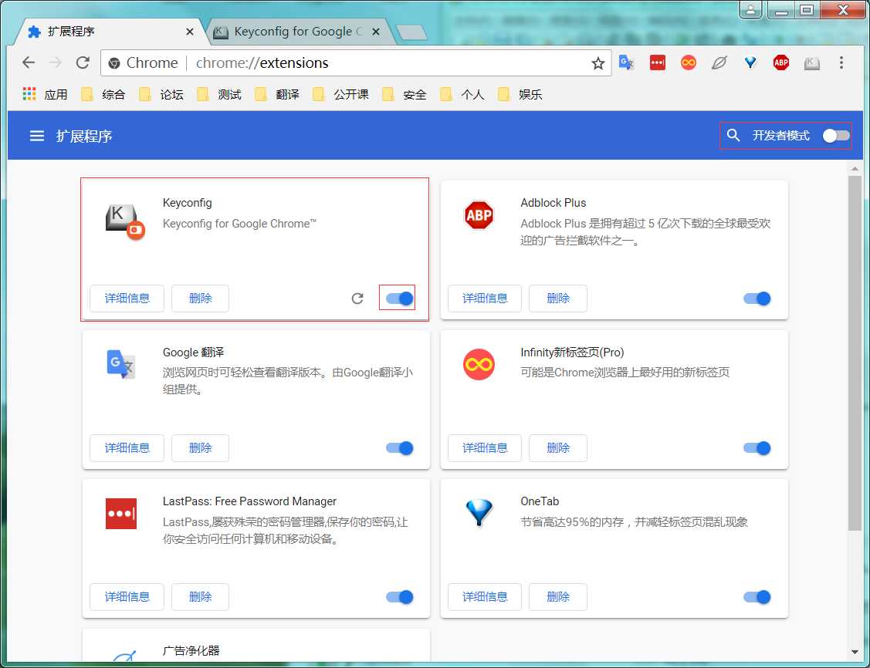
Task: Open 详细信息 for OneTab
Action: point(485,597)
